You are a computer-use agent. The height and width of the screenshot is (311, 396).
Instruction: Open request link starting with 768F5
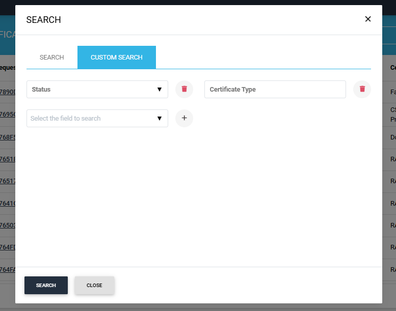8,137
